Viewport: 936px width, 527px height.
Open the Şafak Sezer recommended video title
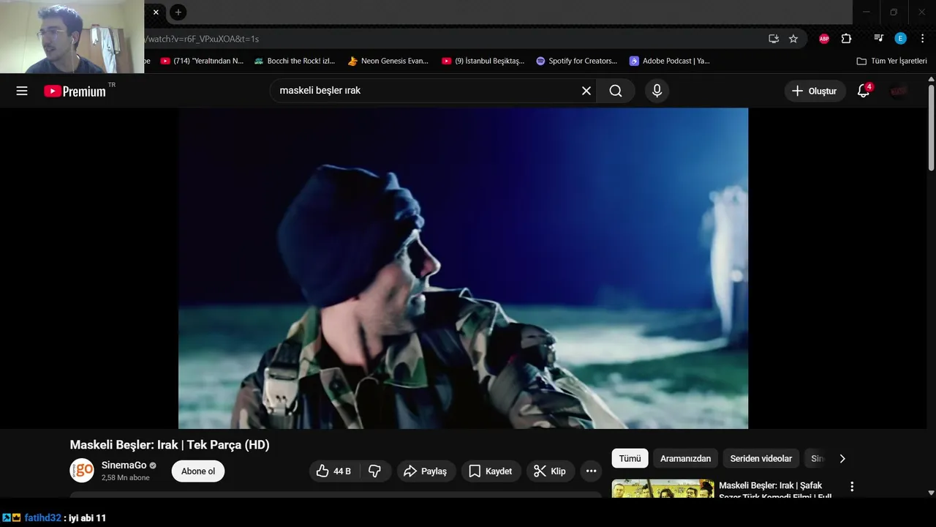coord(775,491)
